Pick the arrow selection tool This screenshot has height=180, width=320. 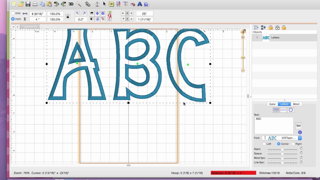tap(104, 4)
